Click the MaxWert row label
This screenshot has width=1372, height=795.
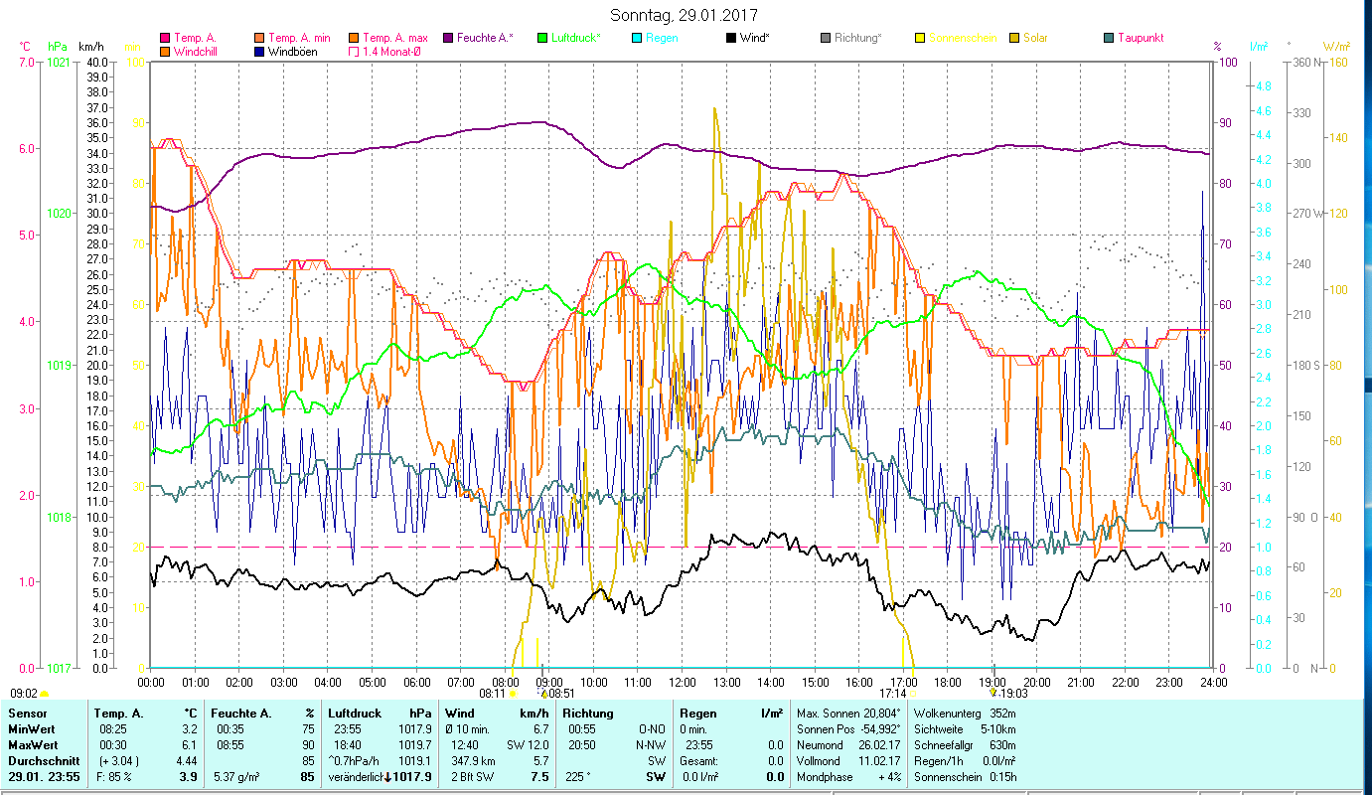pyautogui.click(x=33, y=744)
